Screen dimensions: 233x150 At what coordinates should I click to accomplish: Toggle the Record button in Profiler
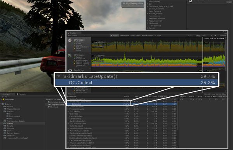[x=114, y=35]
